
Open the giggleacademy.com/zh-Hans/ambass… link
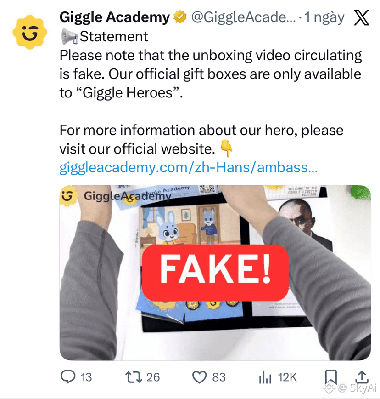coord(189,167)
